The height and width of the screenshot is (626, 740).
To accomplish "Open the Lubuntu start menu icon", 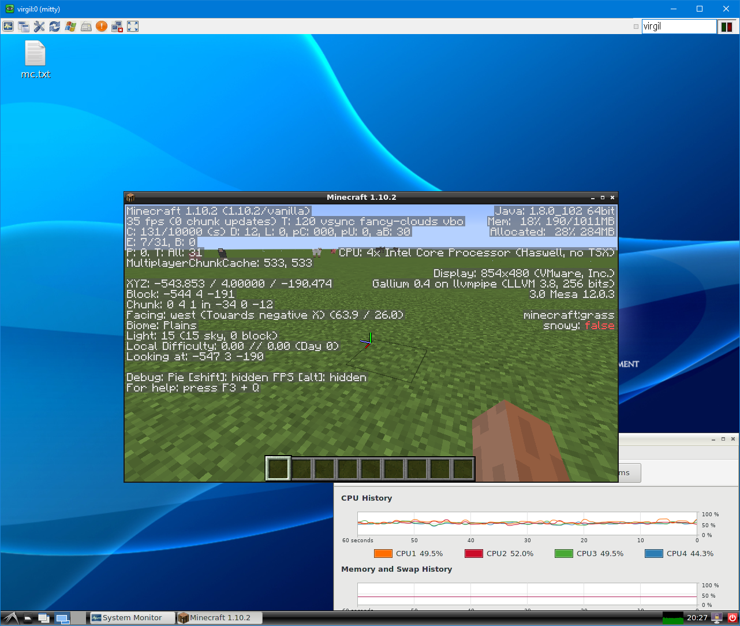I will click(10, 618).
